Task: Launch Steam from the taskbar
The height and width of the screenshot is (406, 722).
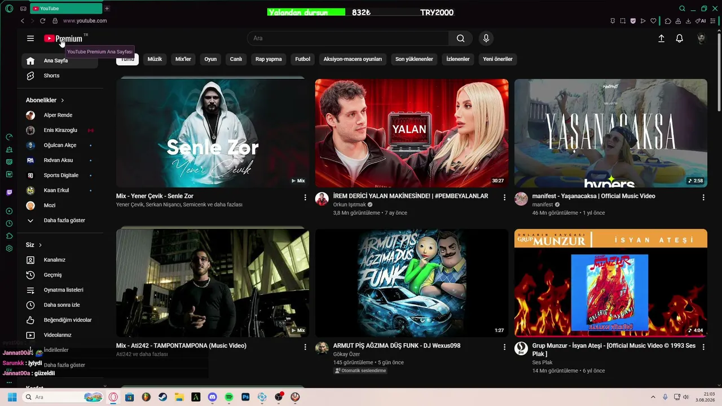Action: tap(162, 397)
